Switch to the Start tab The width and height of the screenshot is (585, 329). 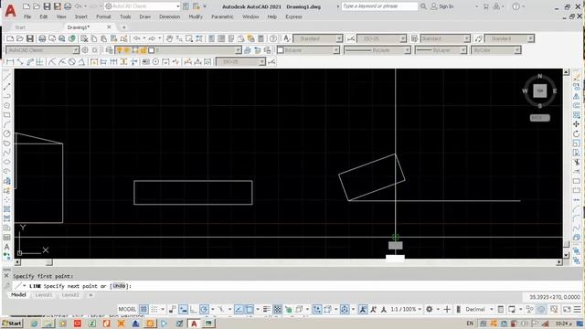pyautogui.click(x=20, y=27)
